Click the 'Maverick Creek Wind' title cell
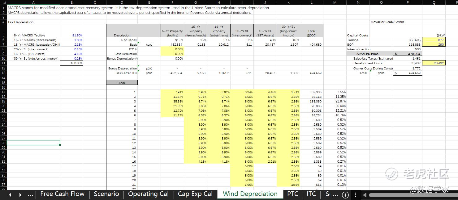 point(387,22)
